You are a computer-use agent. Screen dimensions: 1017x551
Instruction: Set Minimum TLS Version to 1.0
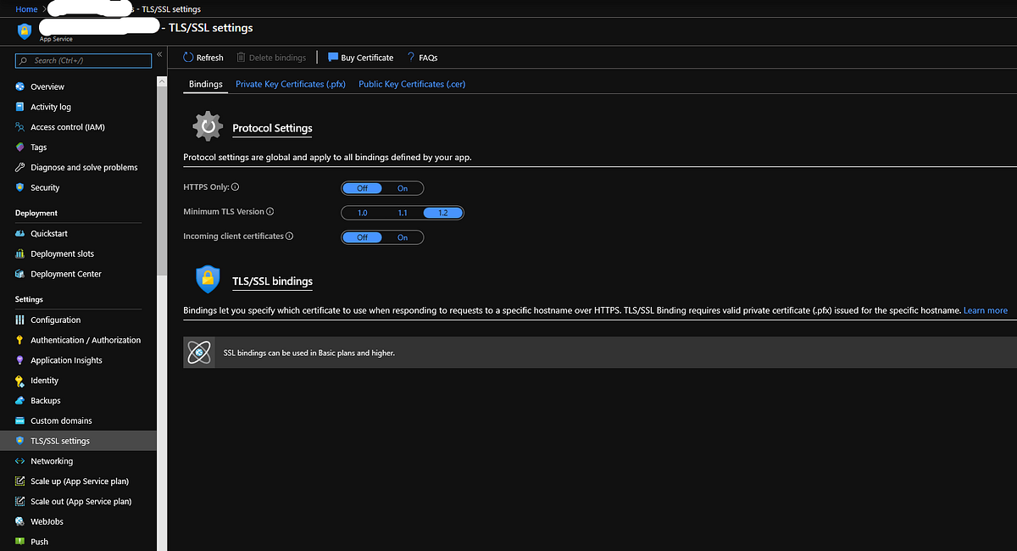[362, 212]
